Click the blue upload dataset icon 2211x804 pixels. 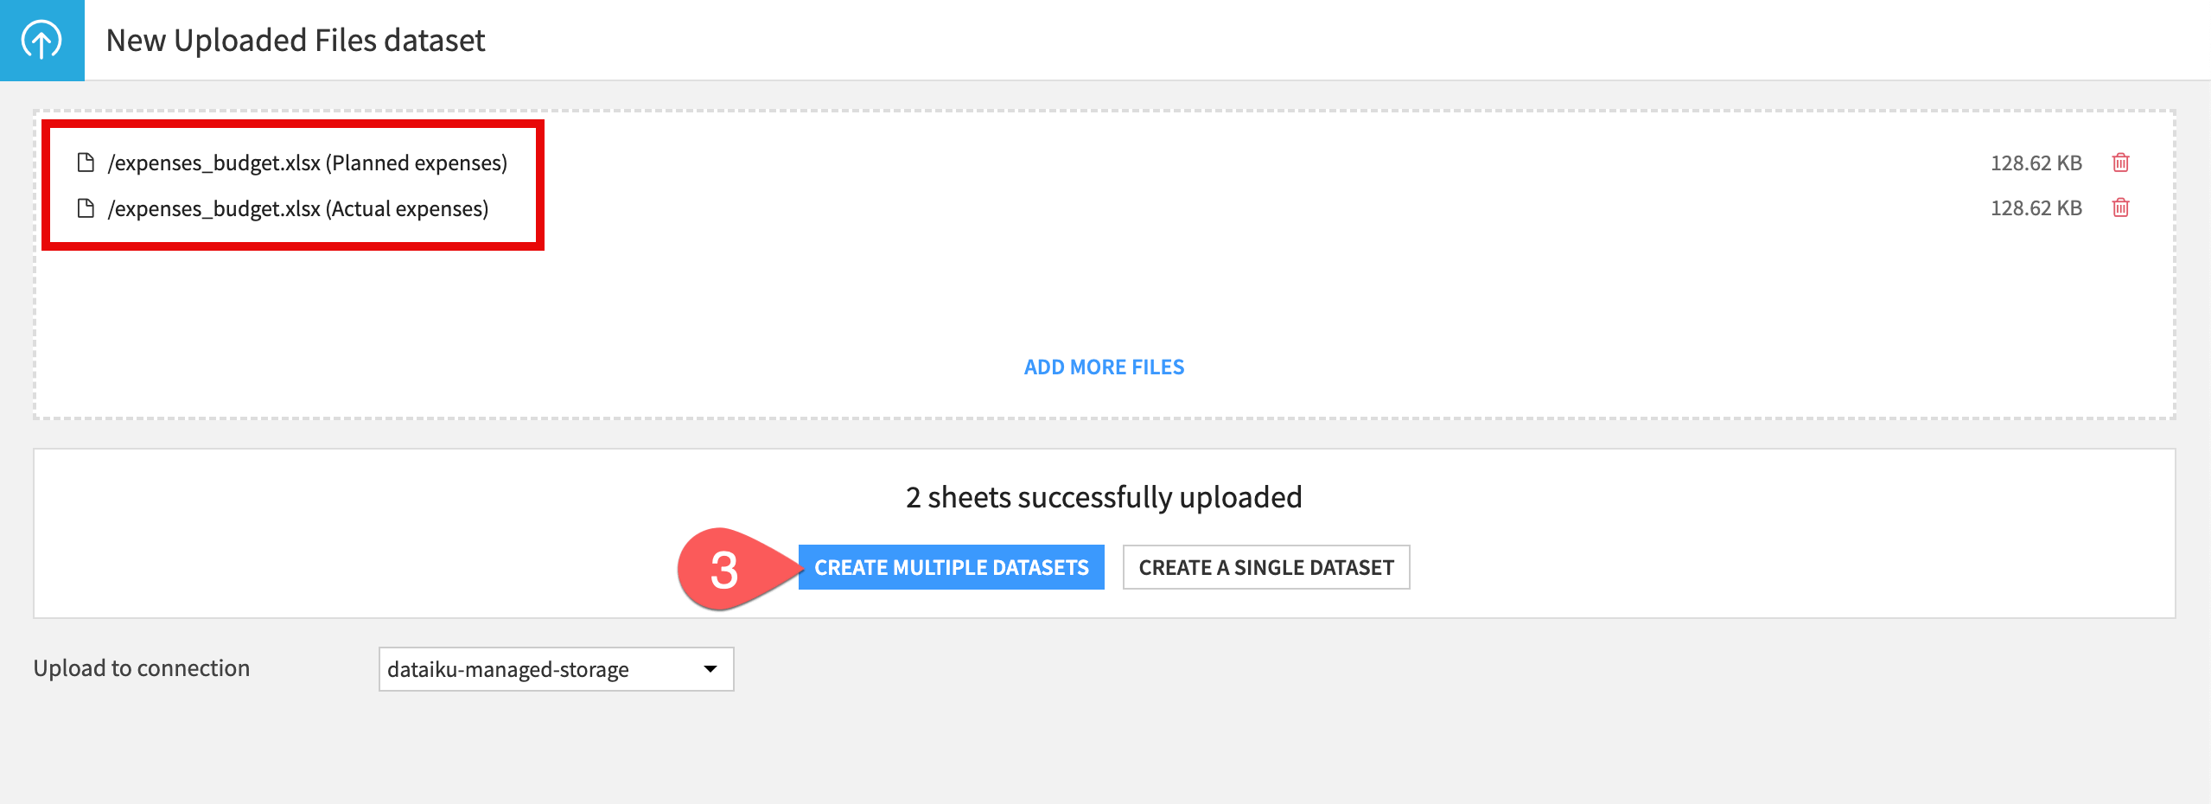point(41,40)
